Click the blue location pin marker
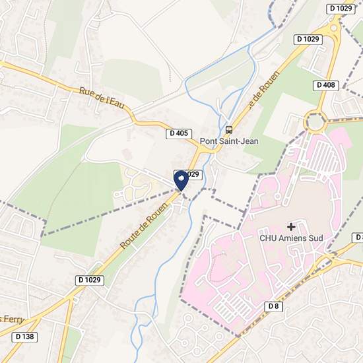 point(181,181)
